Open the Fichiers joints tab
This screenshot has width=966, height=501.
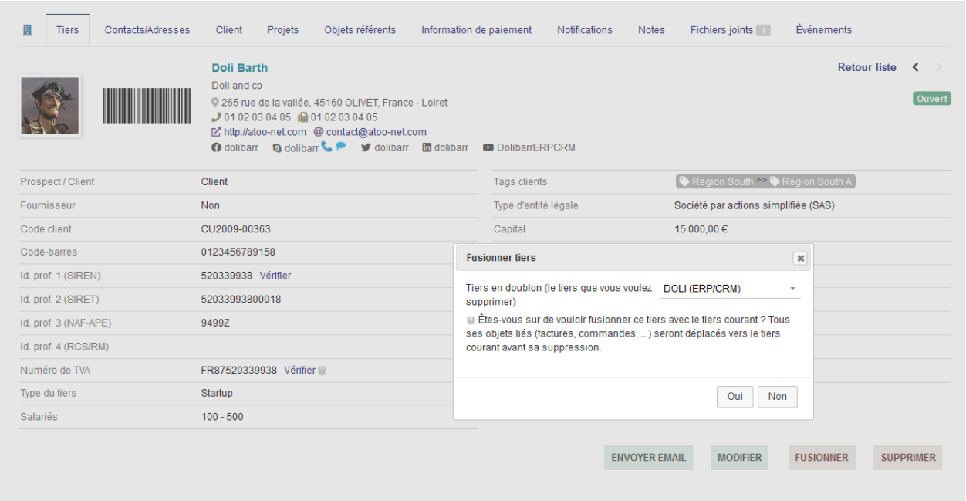tap(730, 30)
